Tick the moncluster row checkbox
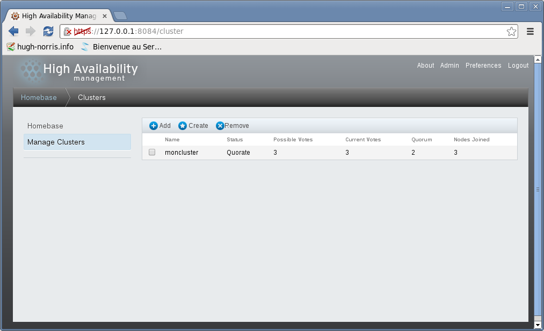Viewport: 544px width, 331px height. click(152, 153)
